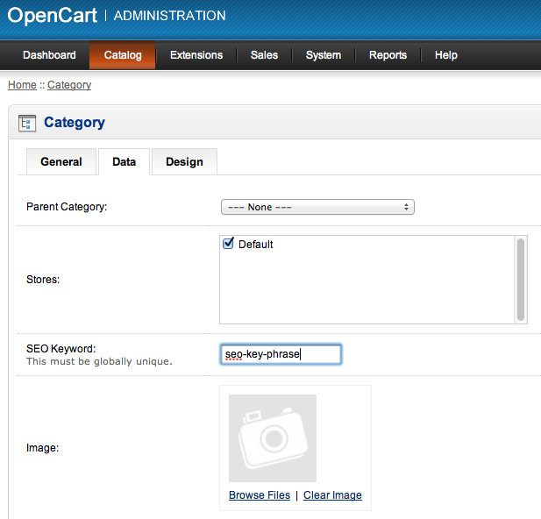Image resolution: width=541 pixels, height=519 pixels.
Task: Open the Dashboard menu
Action: pos(49,55)
